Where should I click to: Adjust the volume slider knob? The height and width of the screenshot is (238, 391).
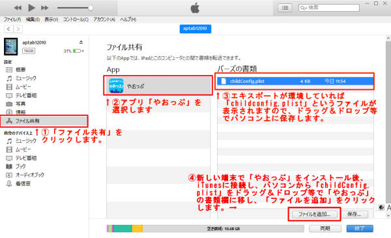pyautogui.click(x=91, y=8)
